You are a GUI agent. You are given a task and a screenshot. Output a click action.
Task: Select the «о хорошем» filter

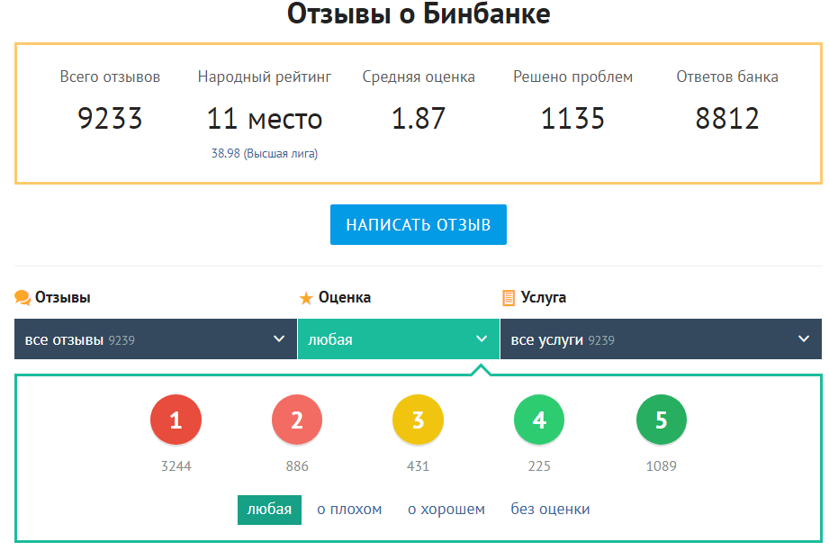(446, 510)
